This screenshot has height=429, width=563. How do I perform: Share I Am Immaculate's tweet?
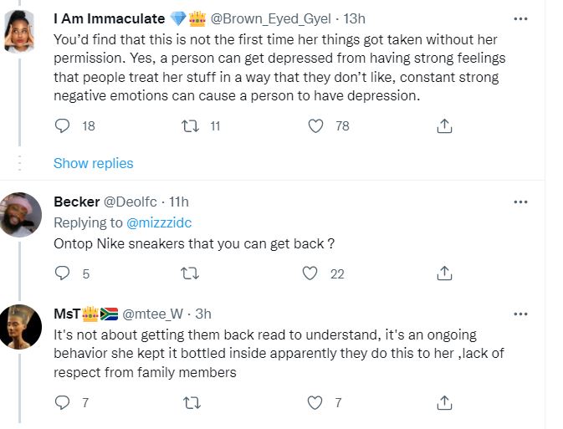coord(445,126)
